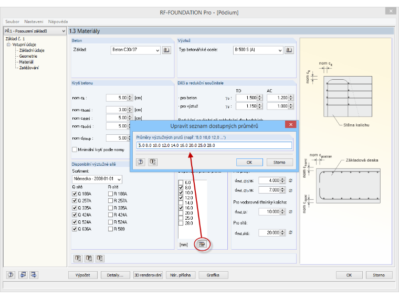Go to next window using the forward arrow icon
Screen dimensions: 399x299
[x=34, y=275]
